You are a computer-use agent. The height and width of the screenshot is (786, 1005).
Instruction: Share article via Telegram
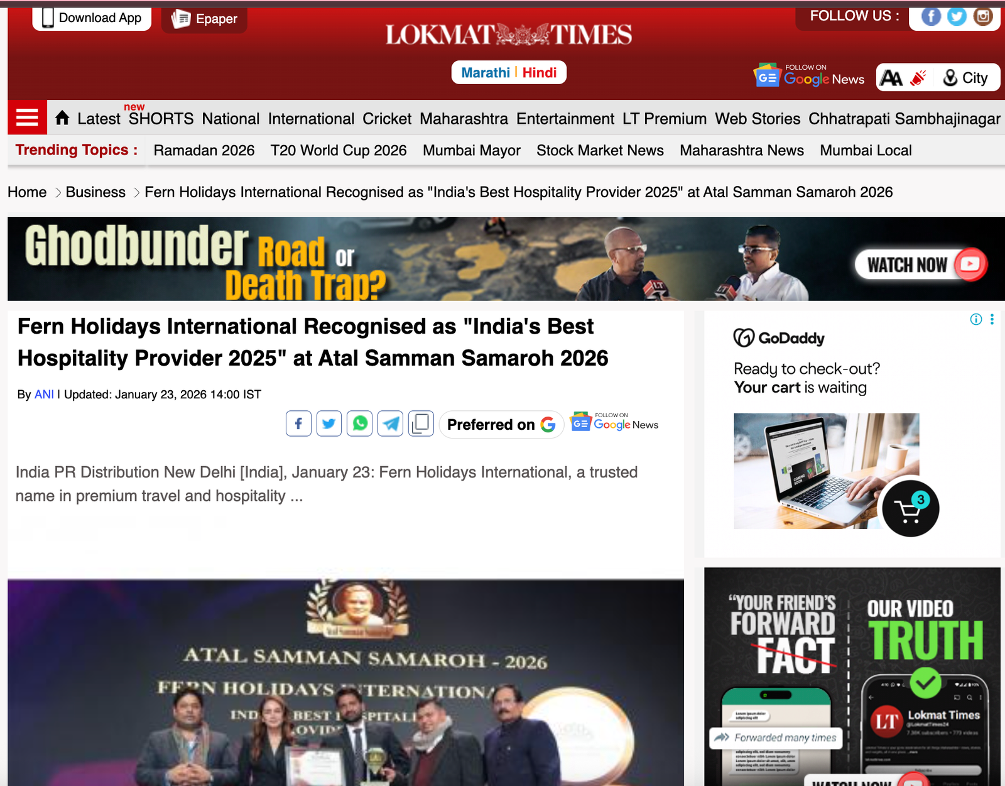click(x=390, y=424)
